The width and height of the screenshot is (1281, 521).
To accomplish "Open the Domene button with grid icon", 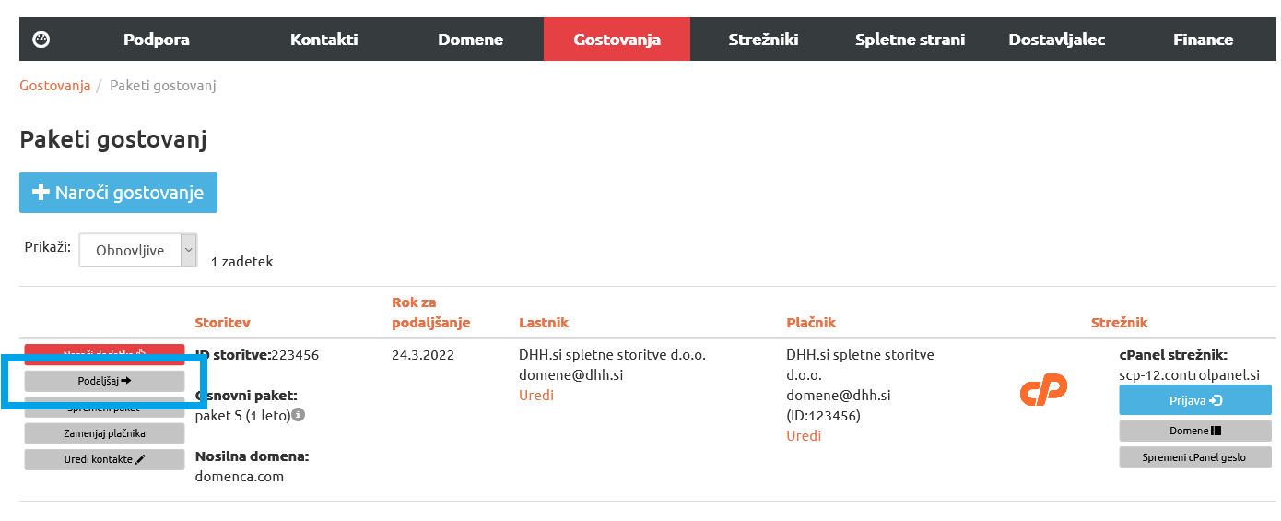I will coord(1195,431).
